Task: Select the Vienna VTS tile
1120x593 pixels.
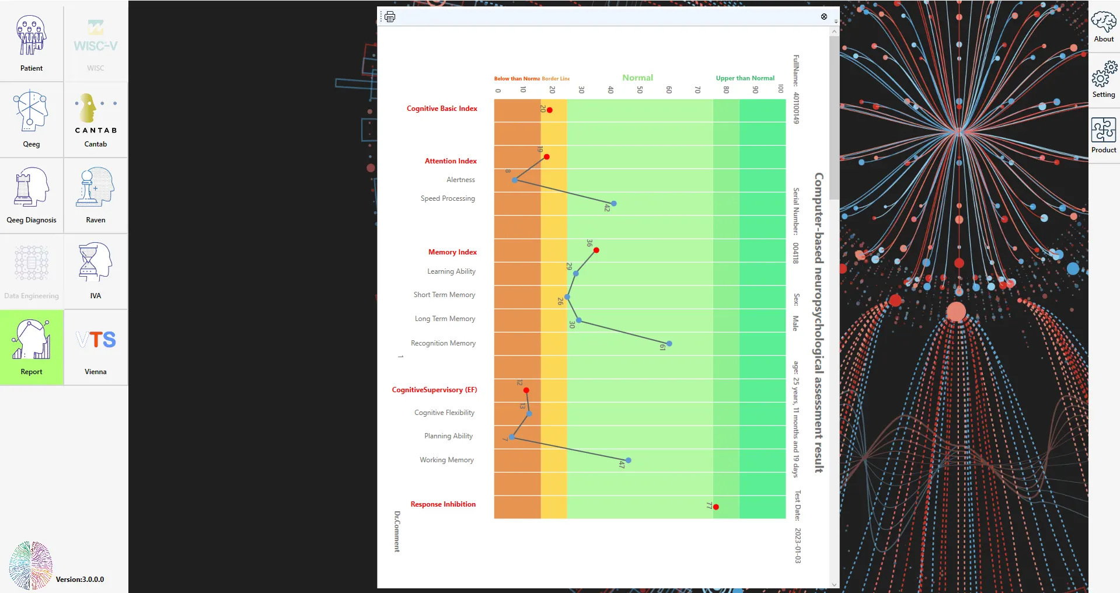Action: (96, 347)
